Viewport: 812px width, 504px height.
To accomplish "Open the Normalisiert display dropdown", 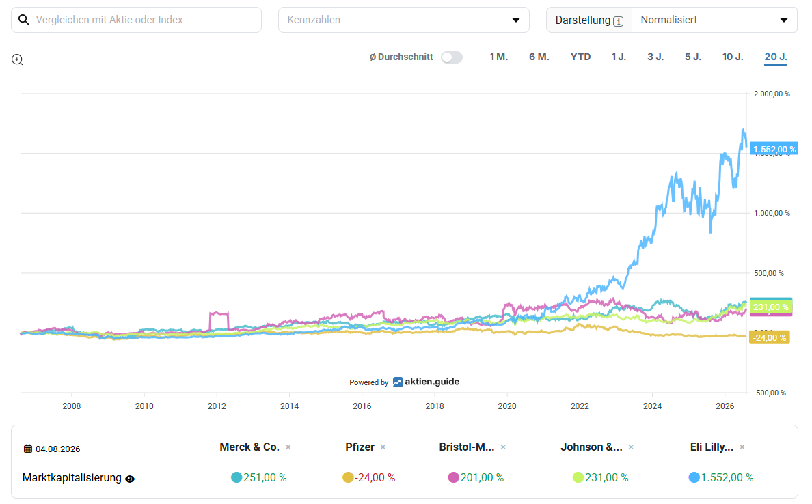I will click(x=714, y=20).
